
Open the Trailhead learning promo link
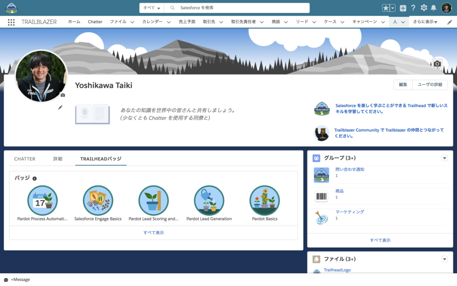tap(391, 109)
